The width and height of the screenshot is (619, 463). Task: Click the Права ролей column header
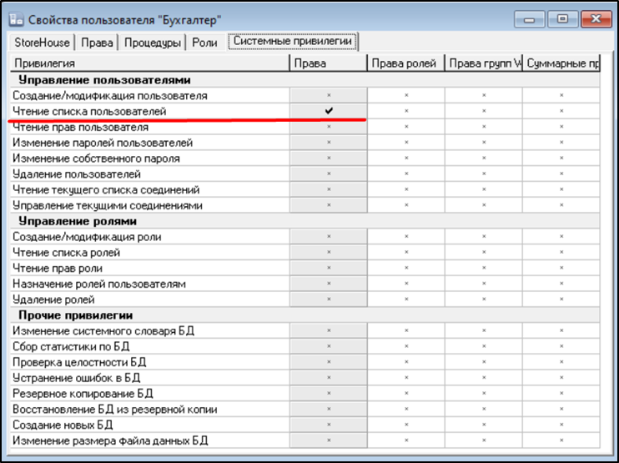tap(405, 63)
